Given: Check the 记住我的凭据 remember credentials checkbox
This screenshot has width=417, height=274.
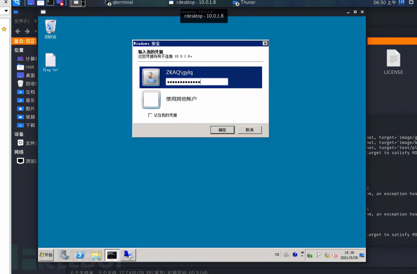Looking at the screenshot, I should (x=150, y=115).
